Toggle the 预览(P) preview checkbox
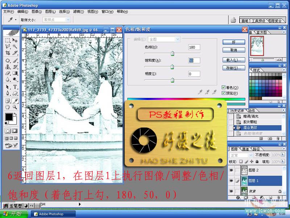 [x=223, y=93]
